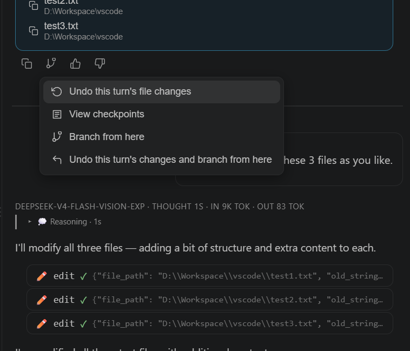Copy path icon next to test3.txt

point(34,31)
